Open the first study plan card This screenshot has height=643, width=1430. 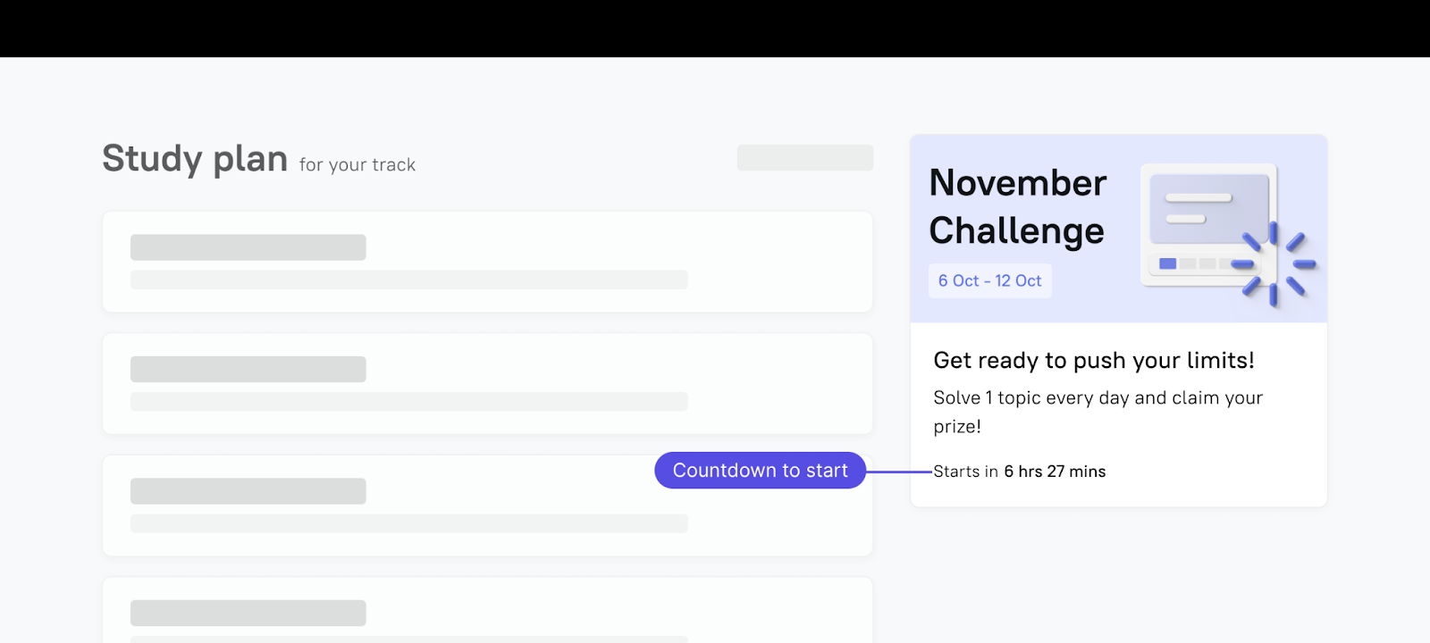[487, 262]
